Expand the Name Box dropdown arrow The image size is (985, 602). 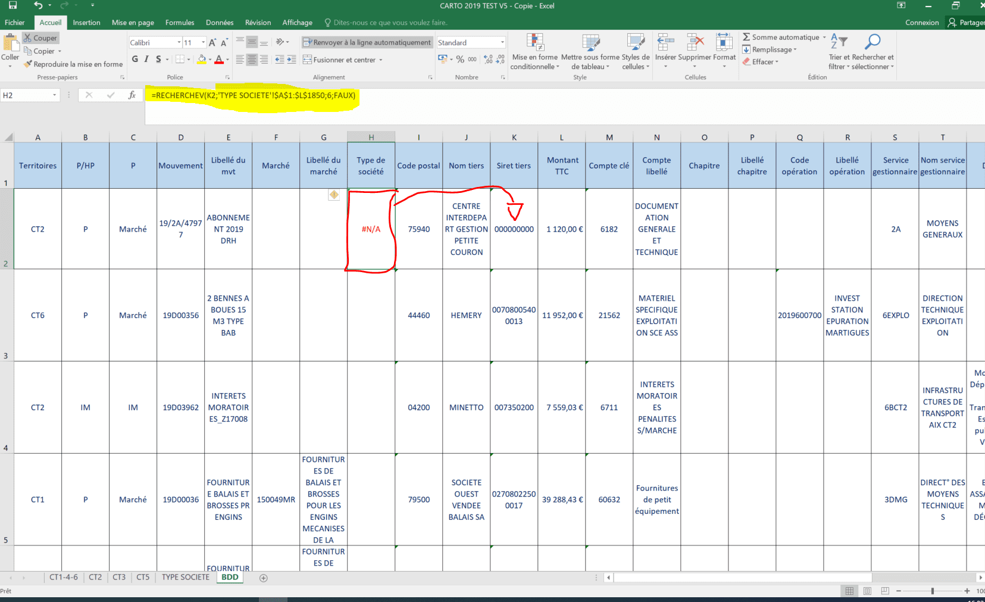click(x=54, y=95)
